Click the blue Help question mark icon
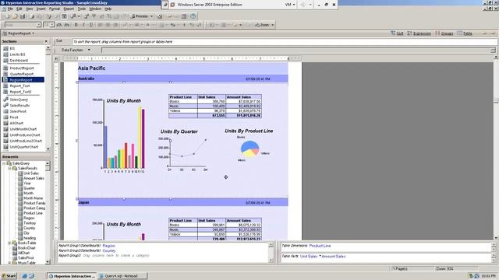499x280 pixels. pyautogui.click(x=193, y=16)
